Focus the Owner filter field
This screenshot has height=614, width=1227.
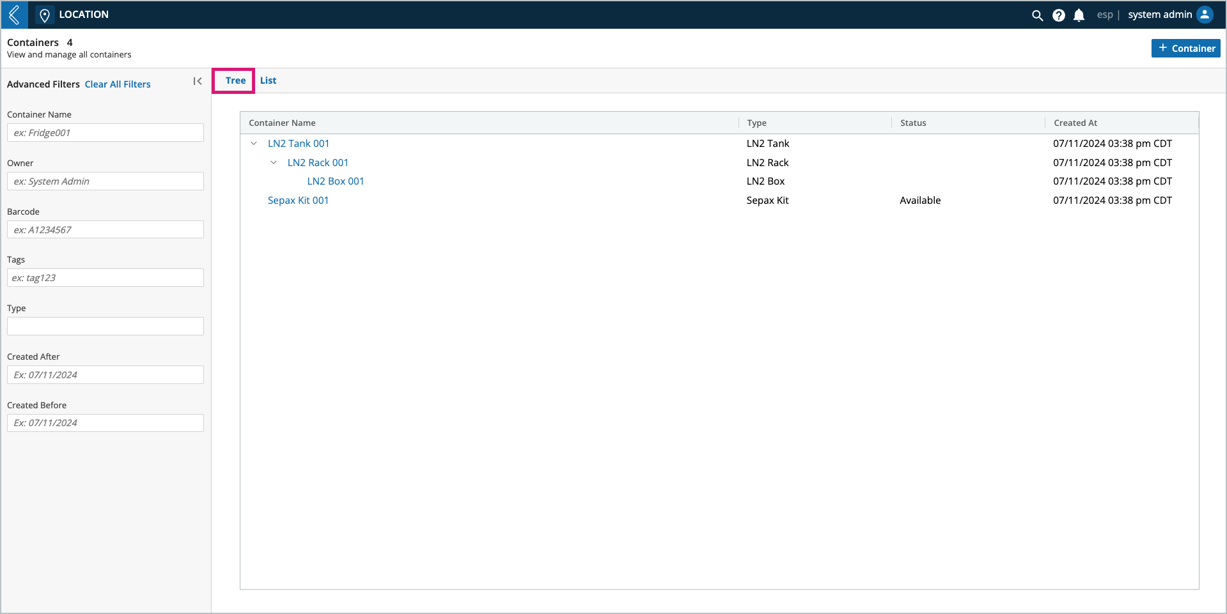tap(106, 181)
